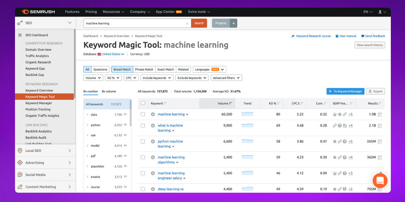Add 'what is machine learning' via plus icon

(153, 126)
